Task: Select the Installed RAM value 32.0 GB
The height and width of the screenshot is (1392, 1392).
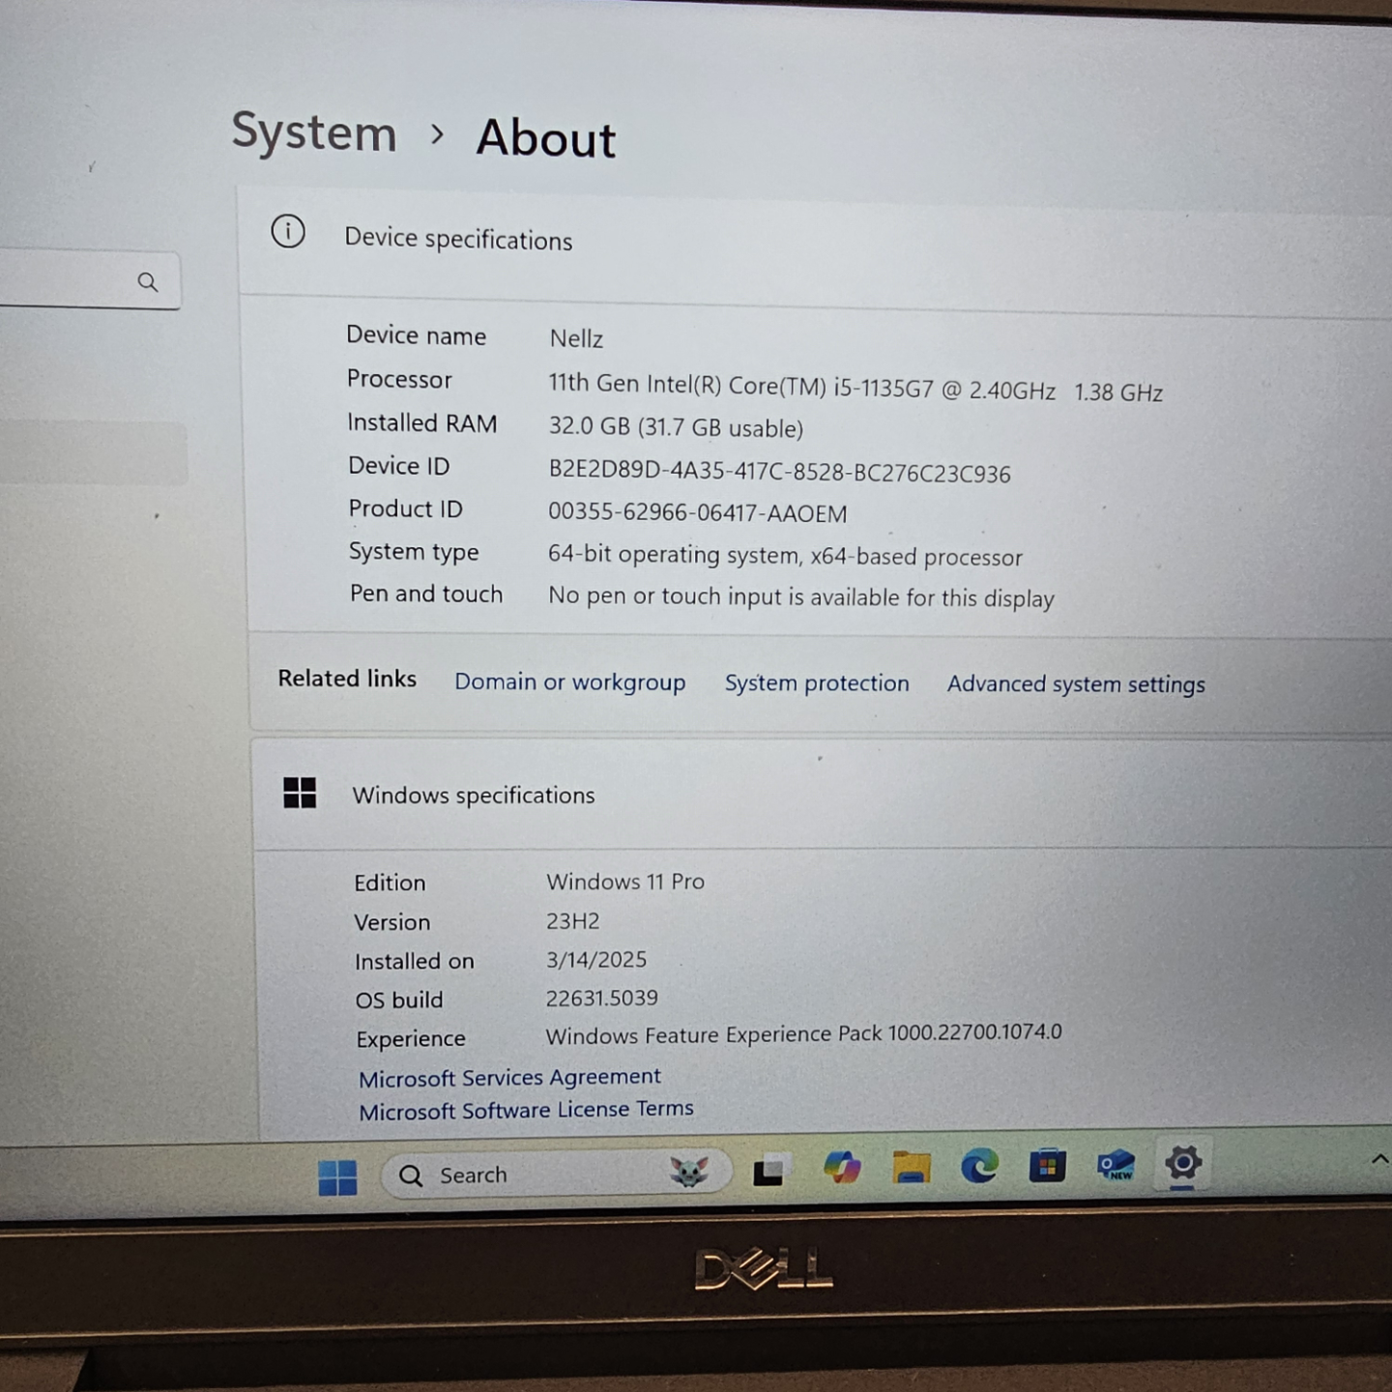Action: (x=676, y=427)
